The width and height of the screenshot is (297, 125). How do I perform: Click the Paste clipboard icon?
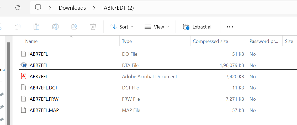coord(36,27)
